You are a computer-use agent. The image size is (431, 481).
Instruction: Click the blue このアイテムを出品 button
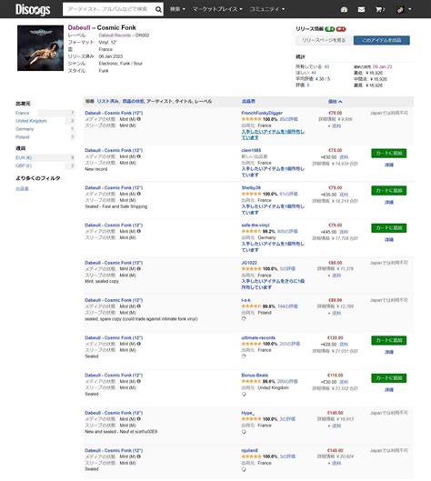(x=381, y=40)
